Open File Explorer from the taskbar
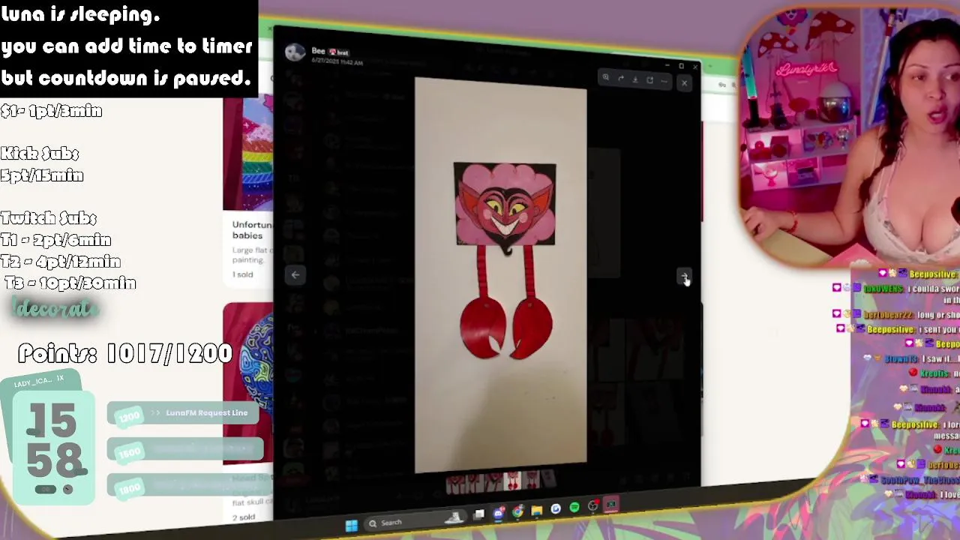 point(537,510)
